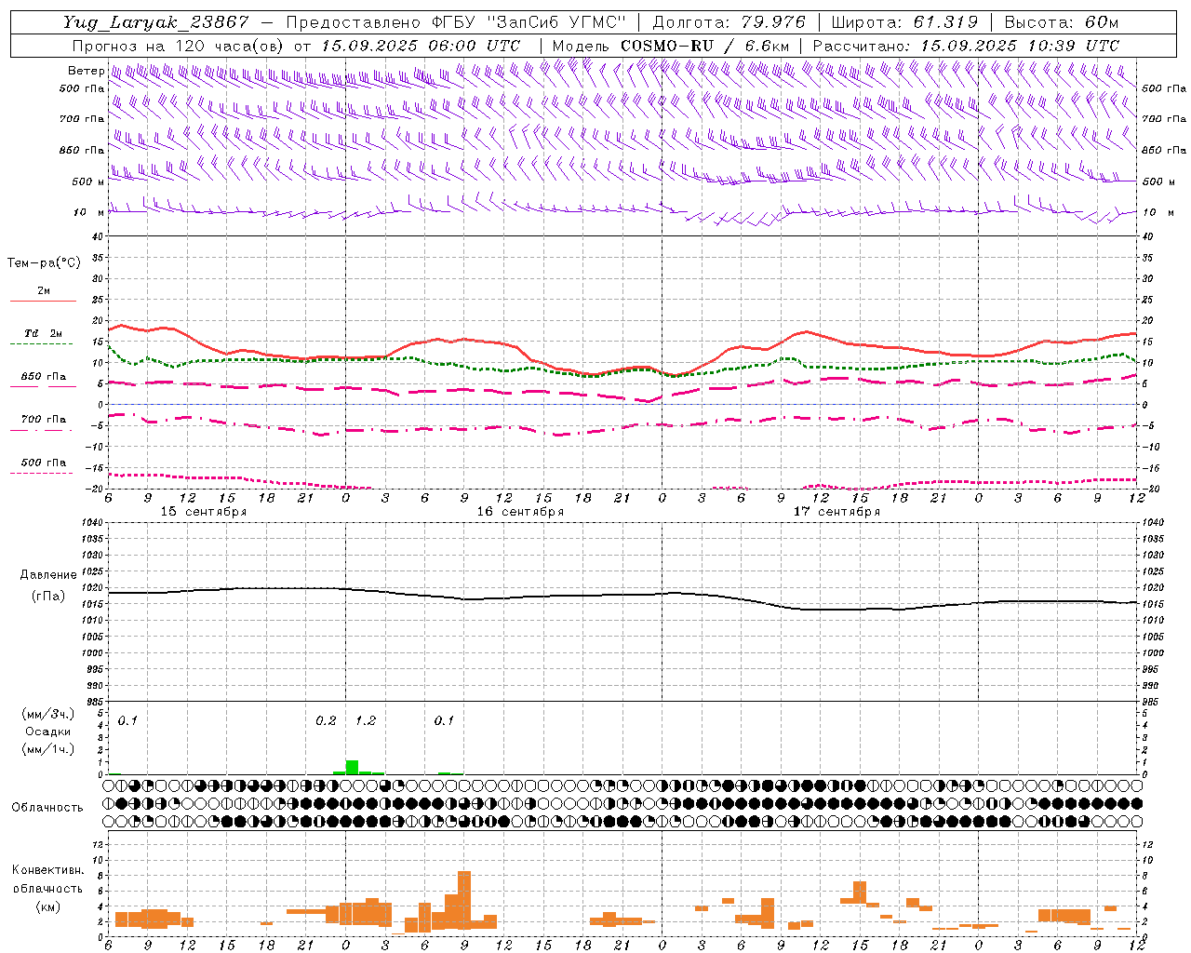Click the tallest green precipitation bar
Screen dimensions: 1191x953
[x=352, y=767]
